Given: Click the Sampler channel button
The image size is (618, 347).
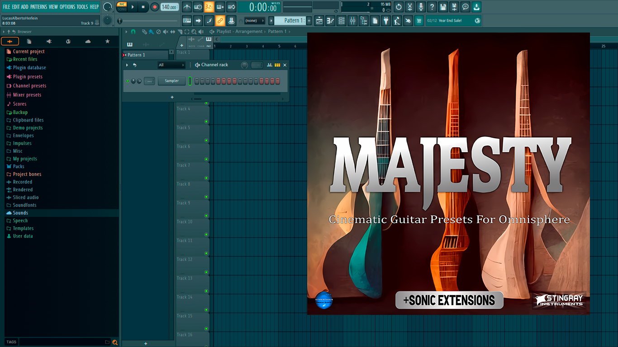Looking at the screenshot, I should [x=171, y=81].
